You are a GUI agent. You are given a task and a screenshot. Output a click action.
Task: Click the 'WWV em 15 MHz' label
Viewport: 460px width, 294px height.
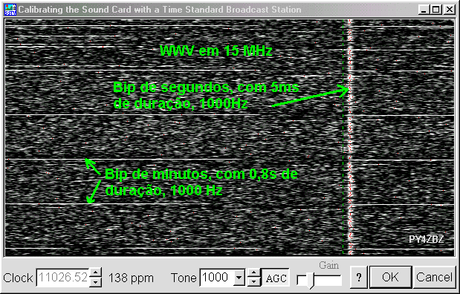[216, 51]
